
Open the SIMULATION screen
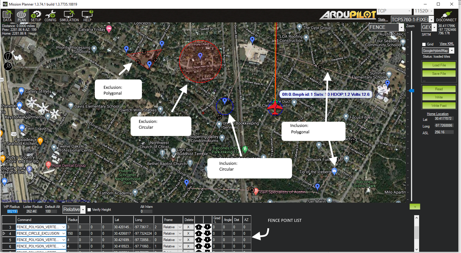[x=69, y=16]
